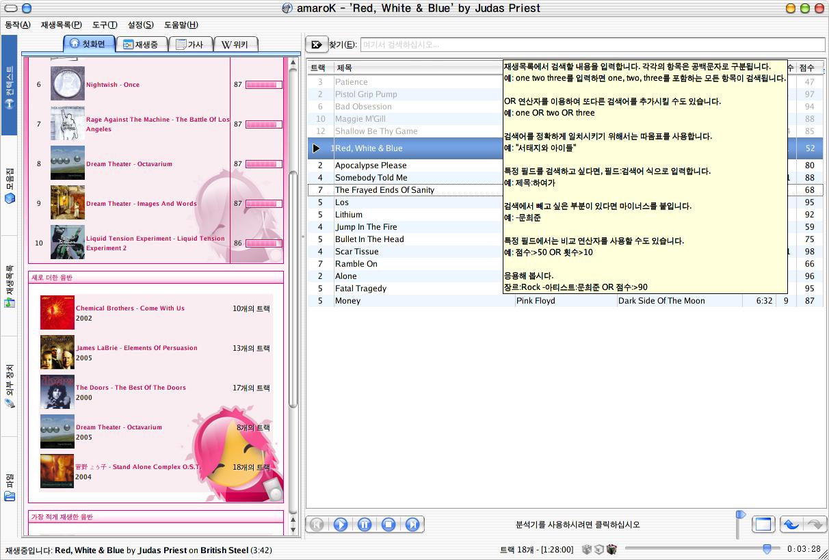Open the 외부 장치 sidebar panel

pos(10,386)
